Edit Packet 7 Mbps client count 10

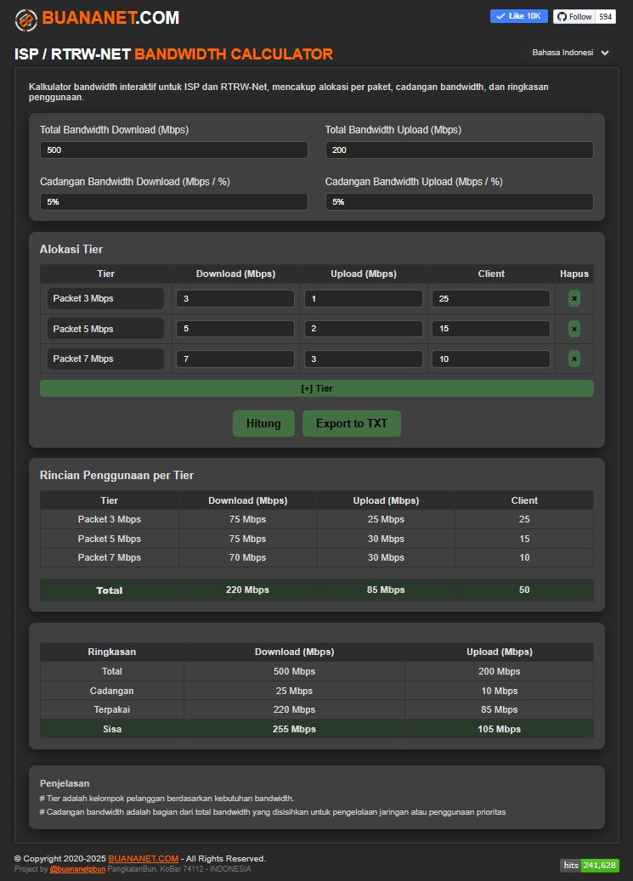click(x=491, y=359)
